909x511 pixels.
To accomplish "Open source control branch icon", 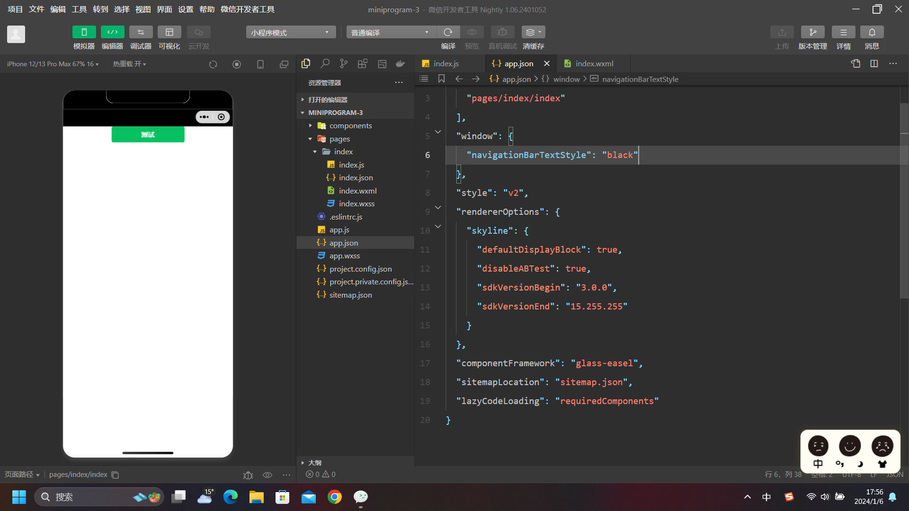I will pos(344,63).
